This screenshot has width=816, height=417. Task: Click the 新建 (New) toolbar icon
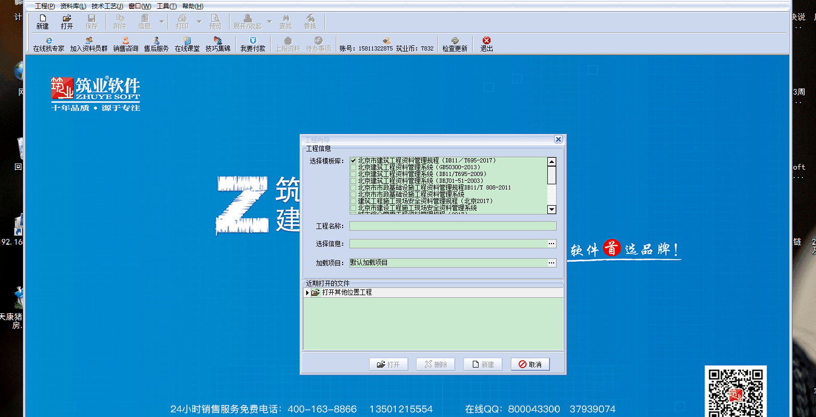(x=43, y=19)
